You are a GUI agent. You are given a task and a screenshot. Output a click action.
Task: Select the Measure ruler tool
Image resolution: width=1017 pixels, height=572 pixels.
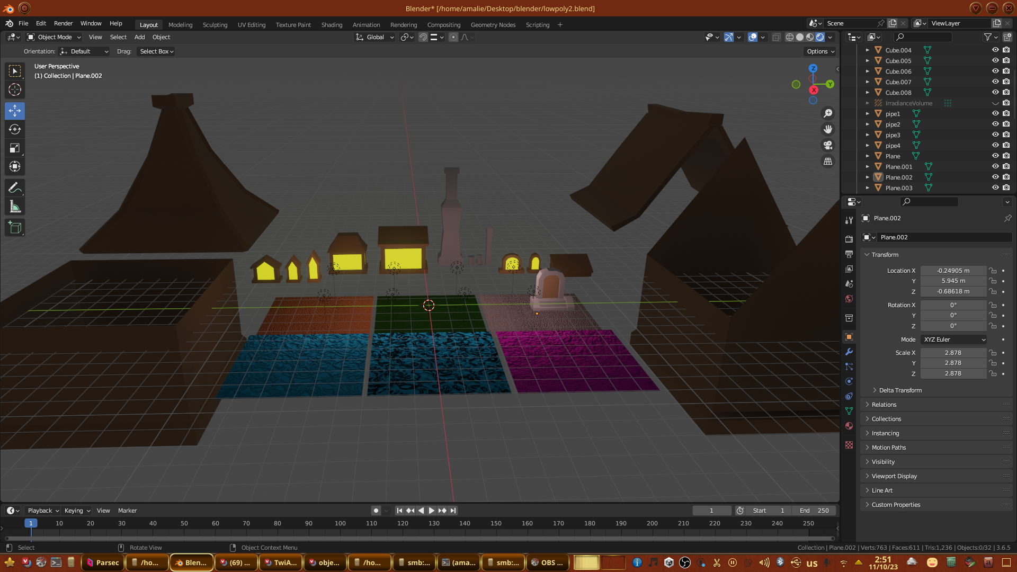coord(15,207)
